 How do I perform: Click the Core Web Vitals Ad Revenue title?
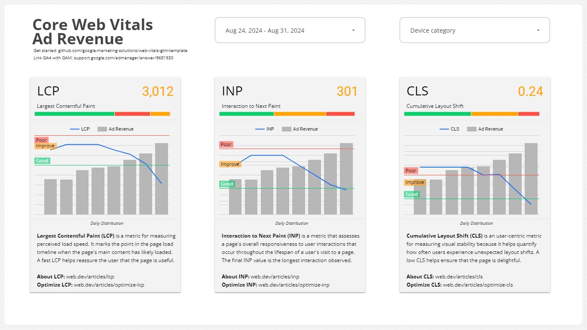click(x=92, y=31)
